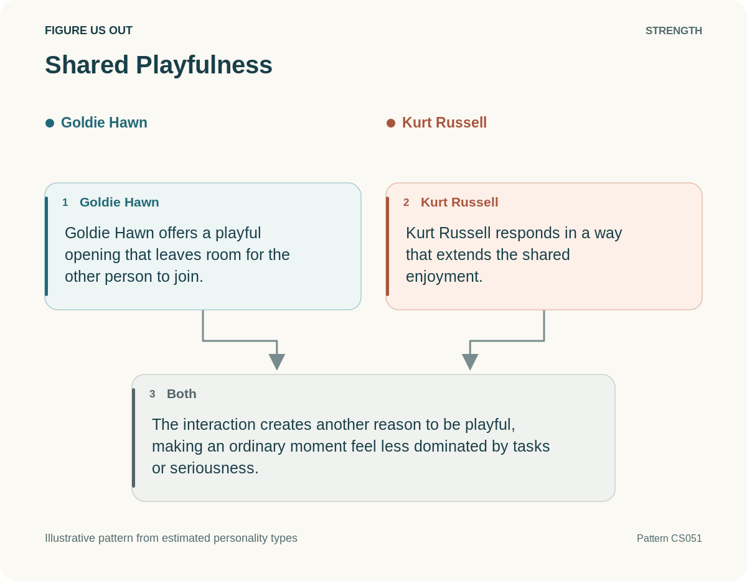Click the 'STRENGTH' tag label
The image size is (747, 581).
(x=674, y=30)
